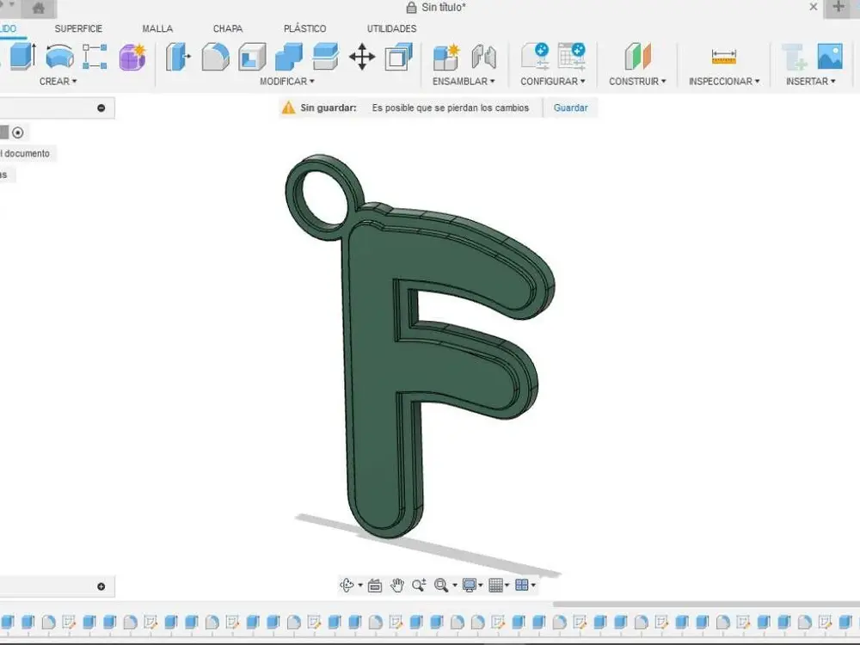Select the documento row in browser
Image resolution: width=860 pixels, height=645 pixels.
(x=27, y=154)
